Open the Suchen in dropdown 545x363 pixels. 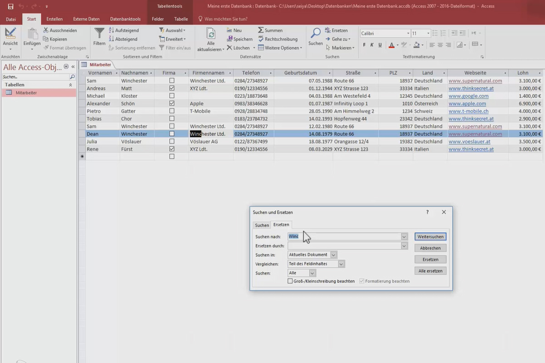[x=334, y=255]
